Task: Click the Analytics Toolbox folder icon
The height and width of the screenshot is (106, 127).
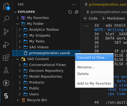Action: 26,30
